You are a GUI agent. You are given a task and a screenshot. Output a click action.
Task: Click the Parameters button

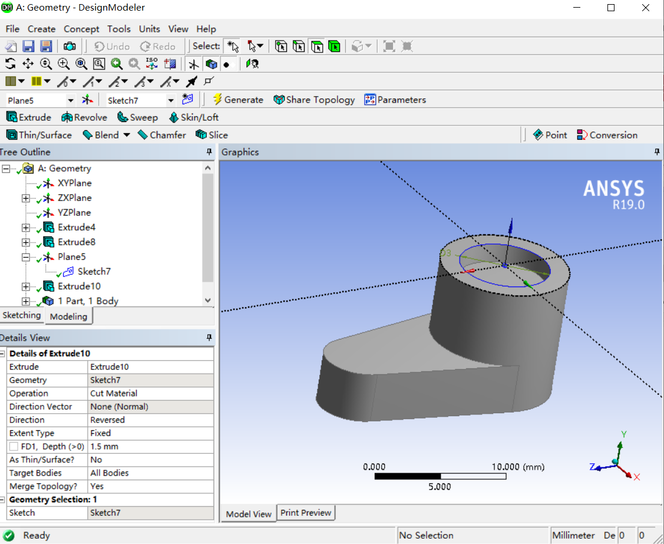395,100
